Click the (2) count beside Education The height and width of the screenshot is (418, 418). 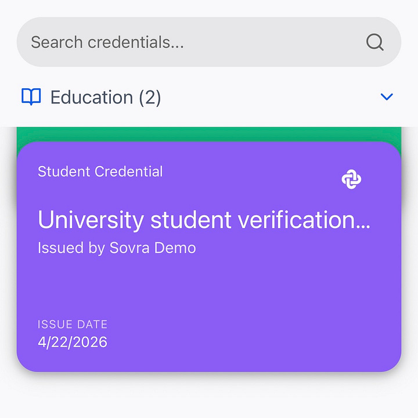(150, 98)
